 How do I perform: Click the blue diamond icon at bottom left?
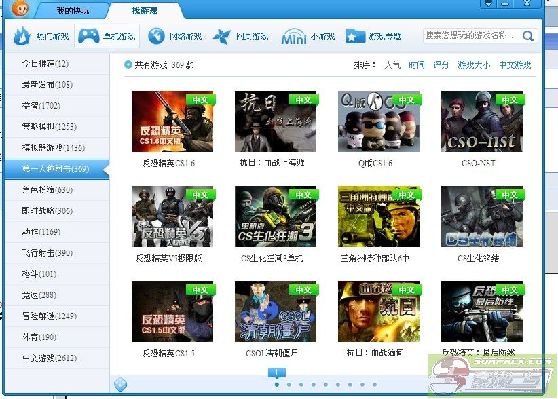(120, 384)
